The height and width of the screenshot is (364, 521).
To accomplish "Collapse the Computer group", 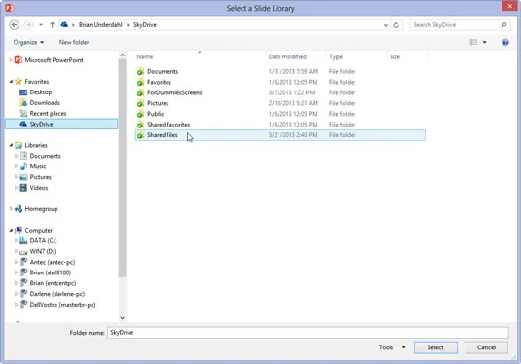I will pos(11,230).
